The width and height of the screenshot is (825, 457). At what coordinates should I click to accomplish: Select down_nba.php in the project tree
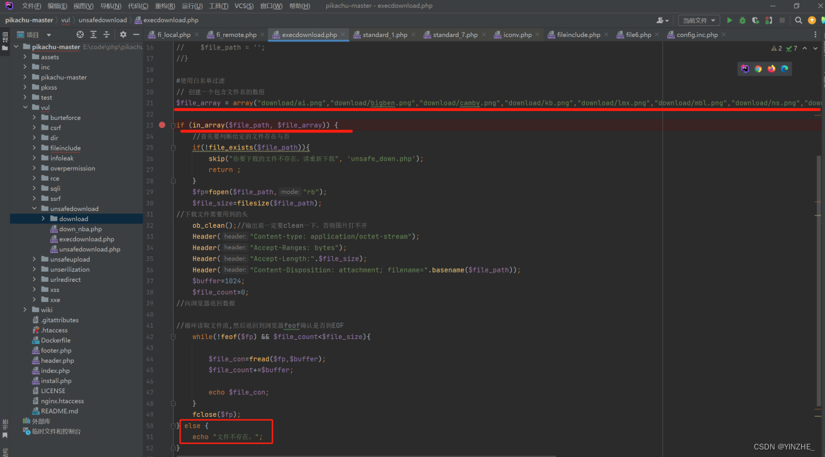coord(80,229)
